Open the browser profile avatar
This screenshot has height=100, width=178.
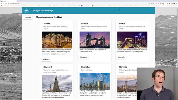click(174, 4)
